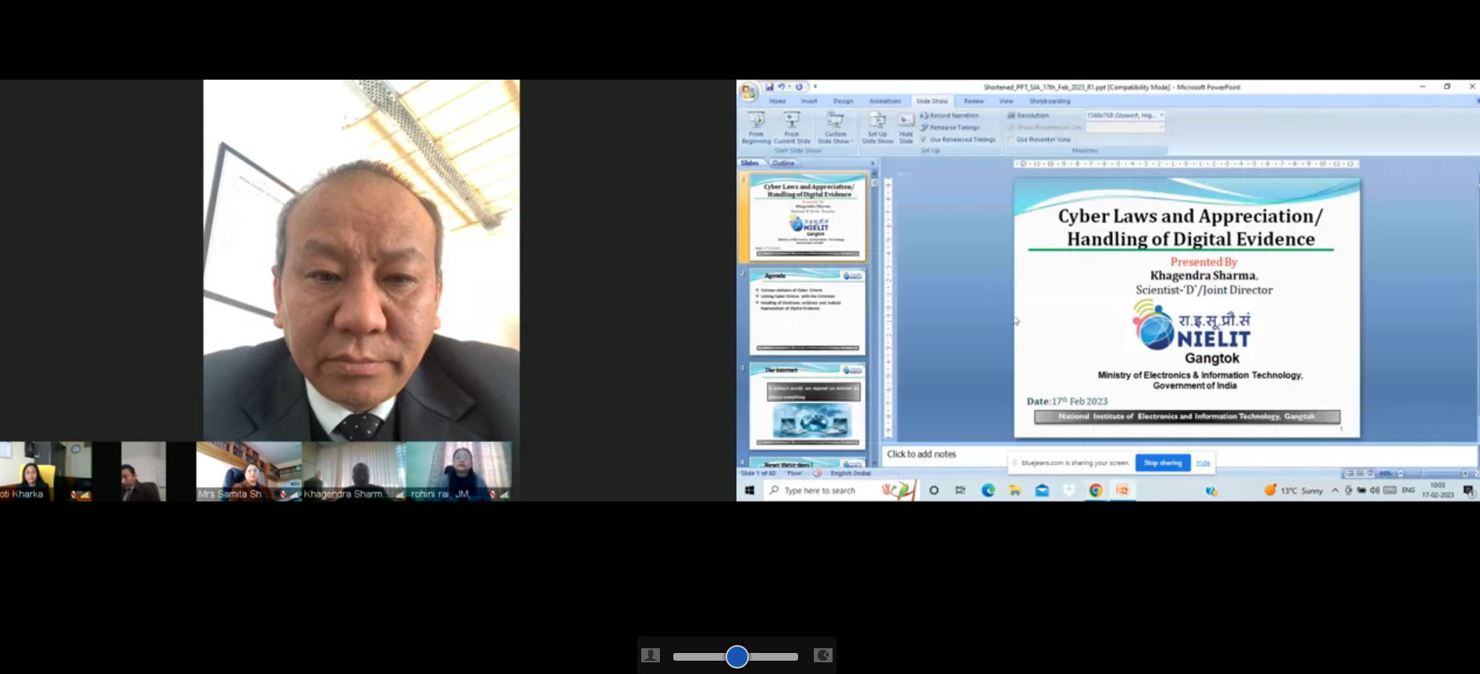The image size is (1480, 674).
Task: Select the Agenda slide thumbnail
Action: 808,312
